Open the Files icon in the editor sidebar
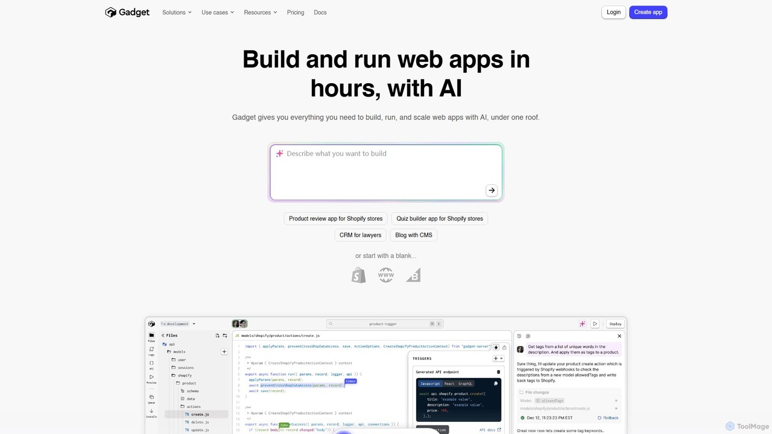 point(151,337)
